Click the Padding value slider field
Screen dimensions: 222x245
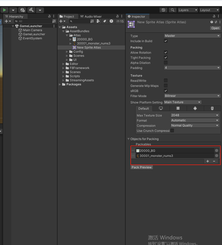pyautogui.click(x=192, y=68)
